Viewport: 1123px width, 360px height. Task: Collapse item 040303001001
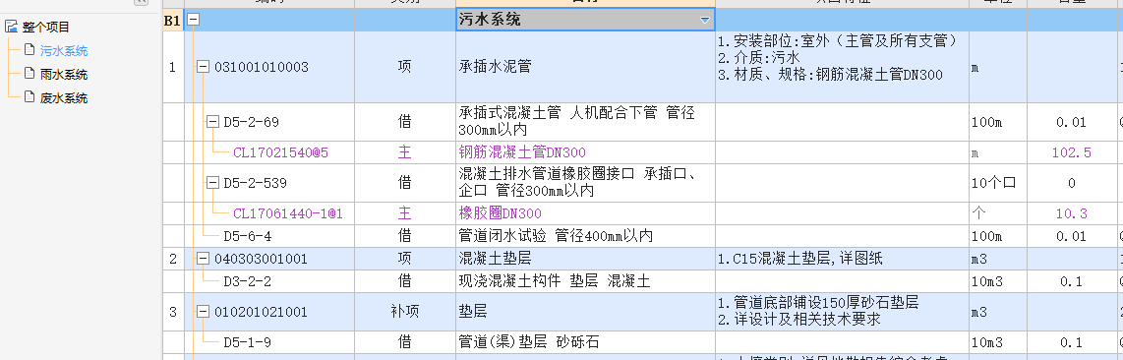click(203, 259)
